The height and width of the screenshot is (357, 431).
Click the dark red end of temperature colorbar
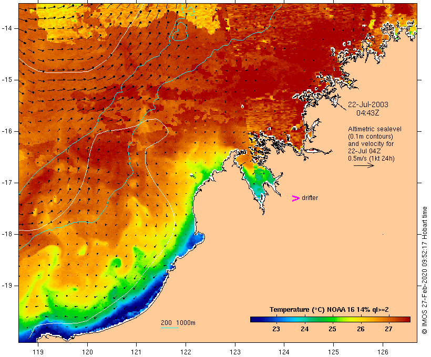click(x=406, y=319)
